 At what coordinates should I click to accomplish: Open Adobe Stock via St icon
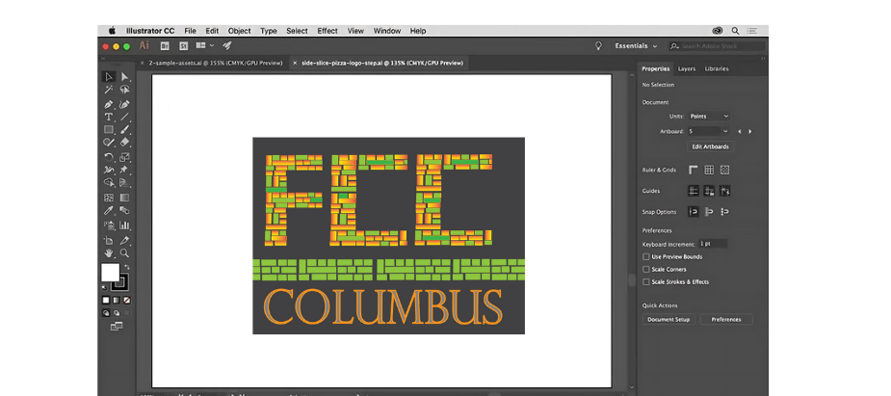184,46
